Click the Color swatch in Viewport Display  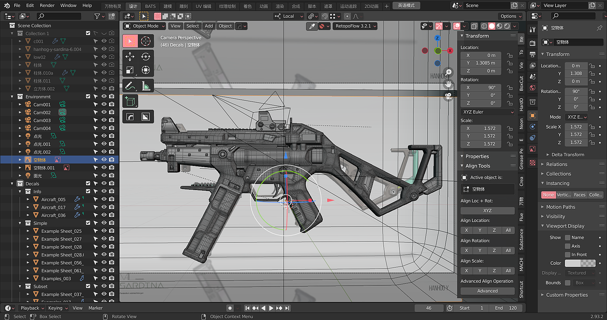(580, 263)
